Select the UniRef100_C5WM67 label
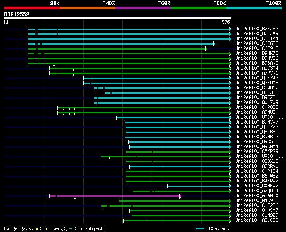This screenshot has width=286, height=232. click(x=257, y=88)
